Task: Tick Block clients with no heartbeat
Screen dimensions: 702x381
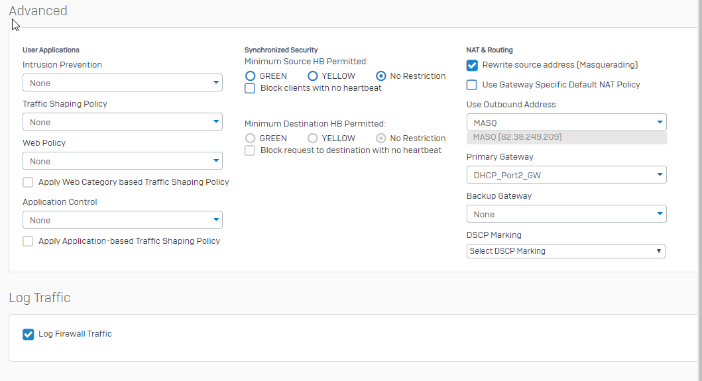Action: (250, 88)
